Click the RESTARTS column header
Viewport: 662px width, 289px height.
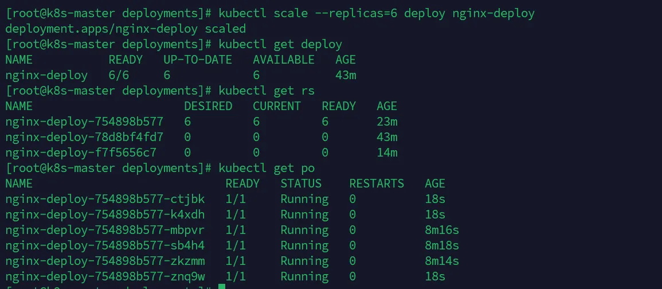pos(377,184)
